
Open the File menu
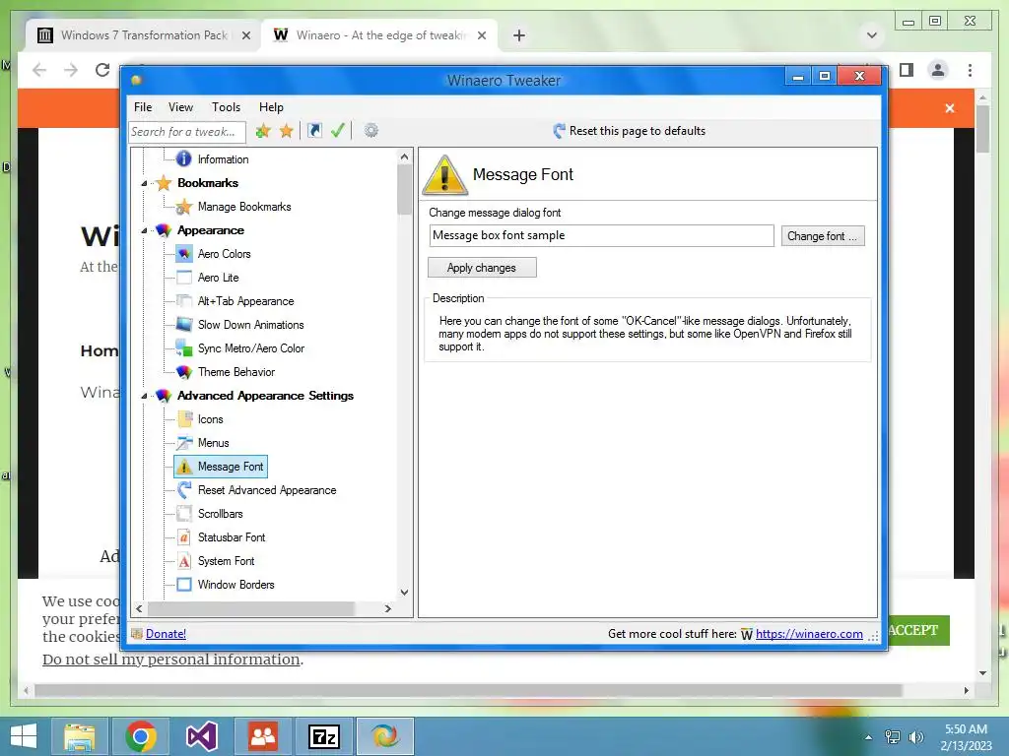(x=143, y=107)
